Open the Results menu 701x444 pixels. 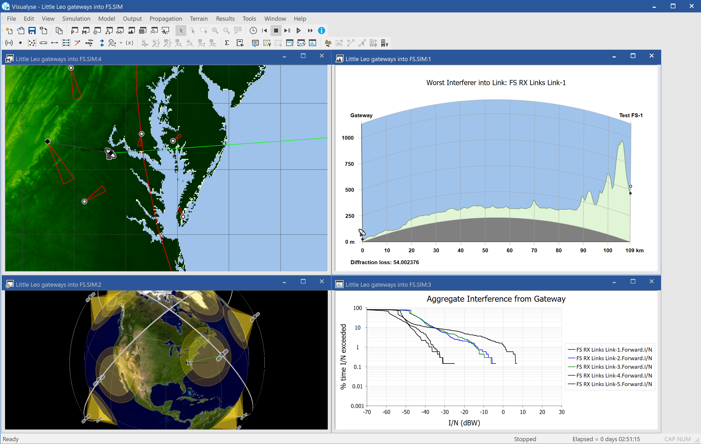click(x=225, y=19)
